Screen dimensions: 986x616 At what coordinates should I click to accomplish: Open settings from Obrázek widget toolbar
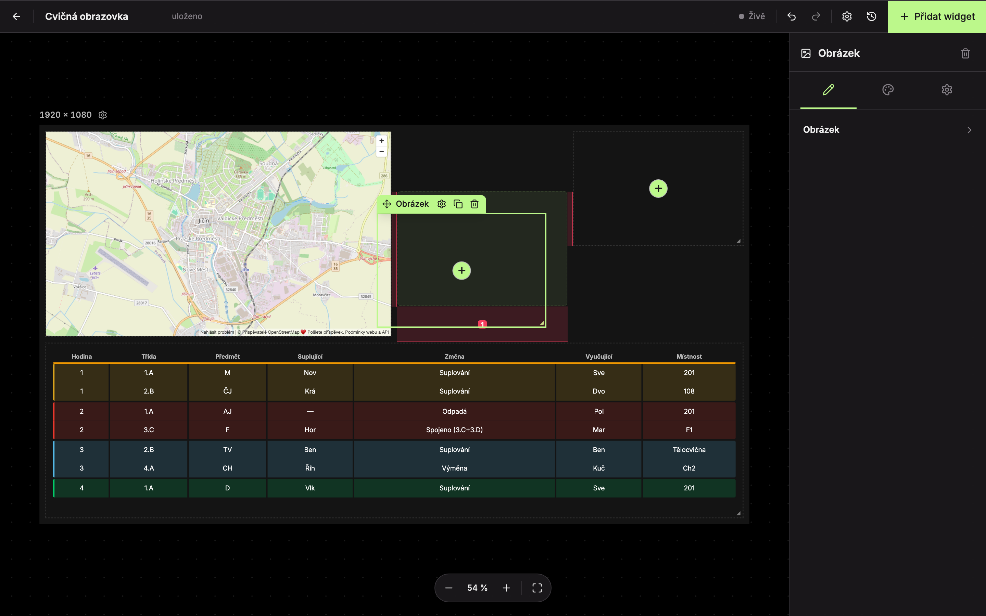pos(442,204)
